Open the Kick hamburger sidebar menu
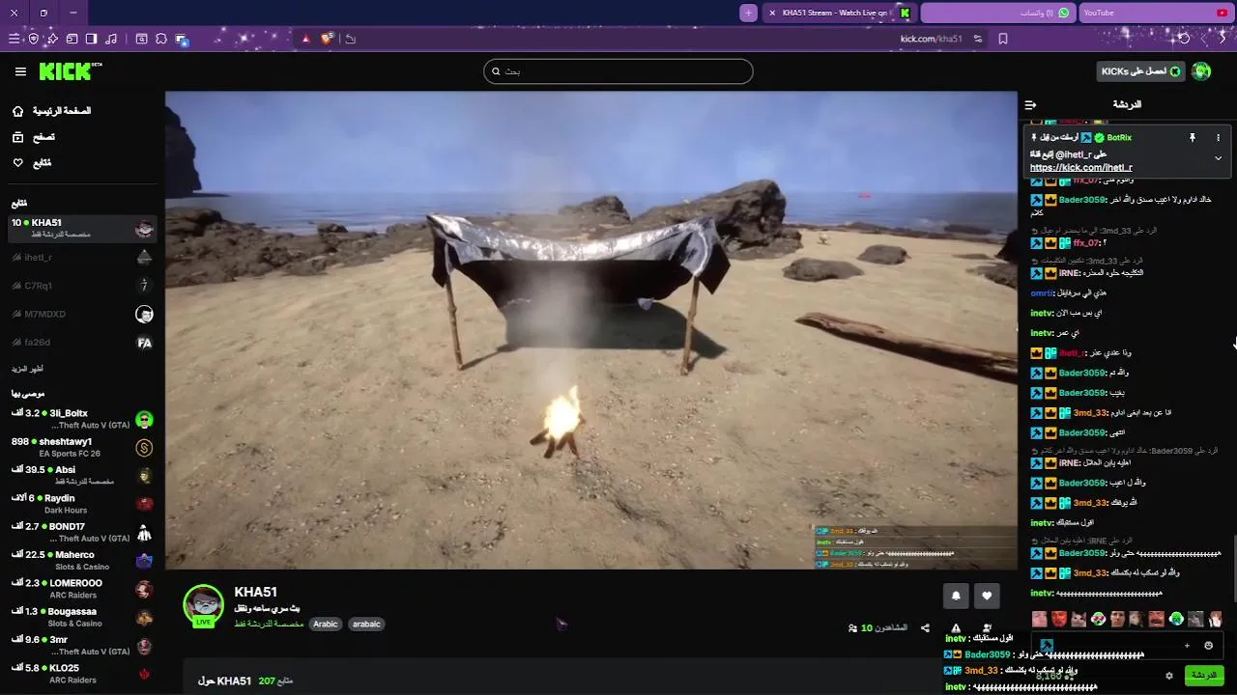 point(20,71)
